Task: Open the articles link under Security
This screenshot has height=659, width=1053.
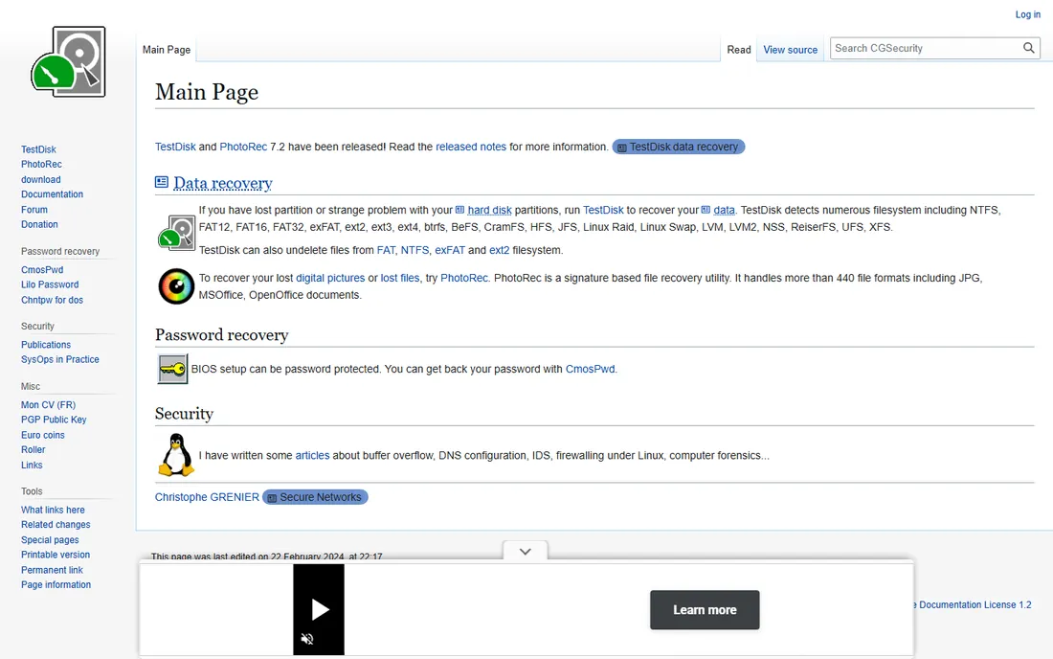Action: 312,455
